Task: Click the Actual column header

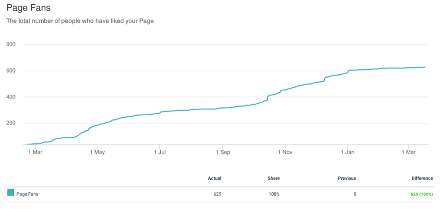Action: (214, 178)
